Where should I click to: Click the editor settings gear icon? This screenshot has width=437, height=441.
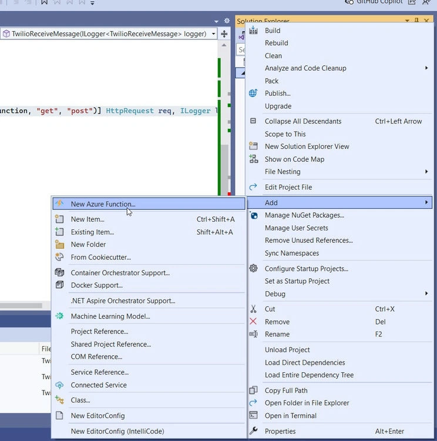[227, 21]
